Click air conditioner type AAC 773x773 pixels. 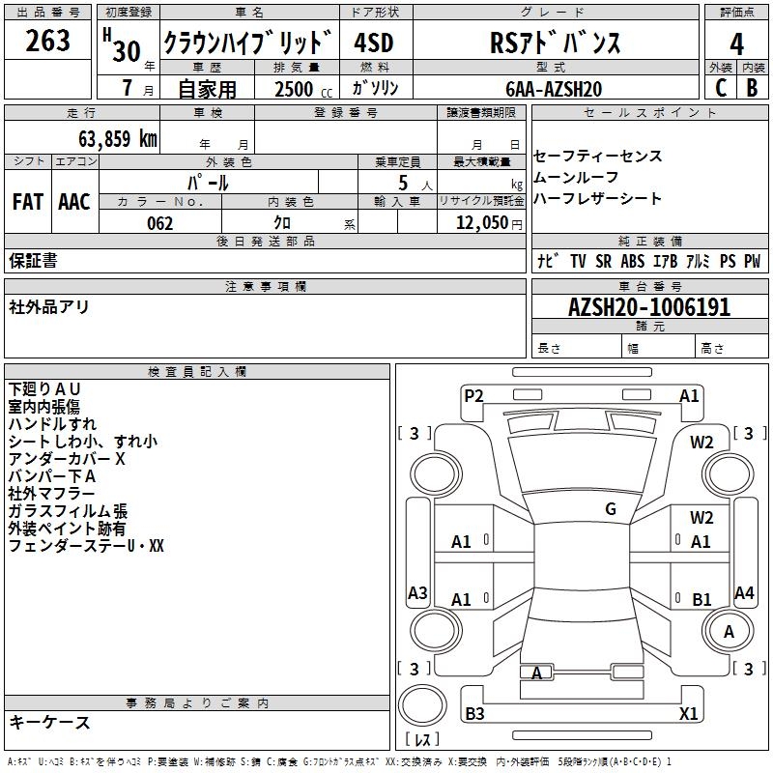click(74, 202)
